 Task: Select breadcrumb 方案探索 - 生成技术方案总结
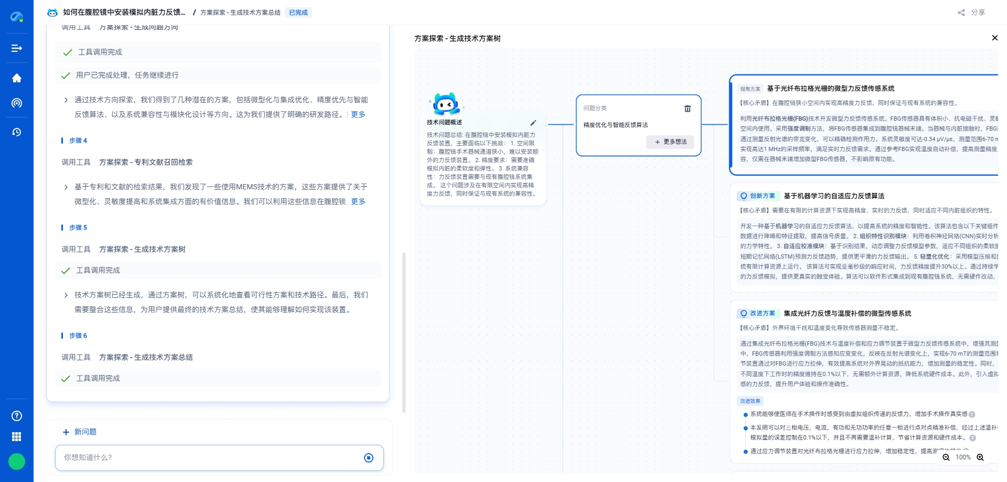coord(241,12)
